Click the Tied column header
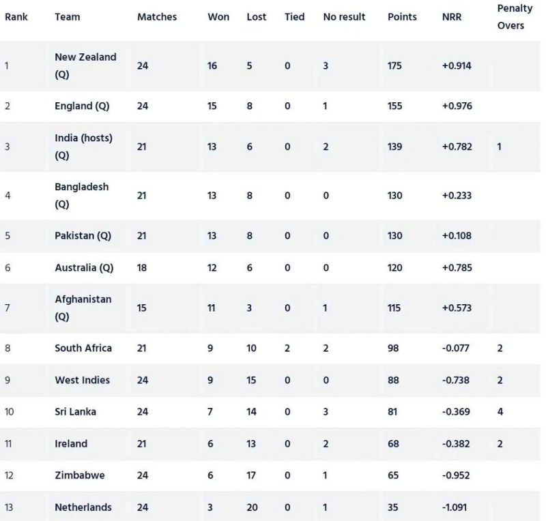The image size is (546, 521). pos(295,16)
